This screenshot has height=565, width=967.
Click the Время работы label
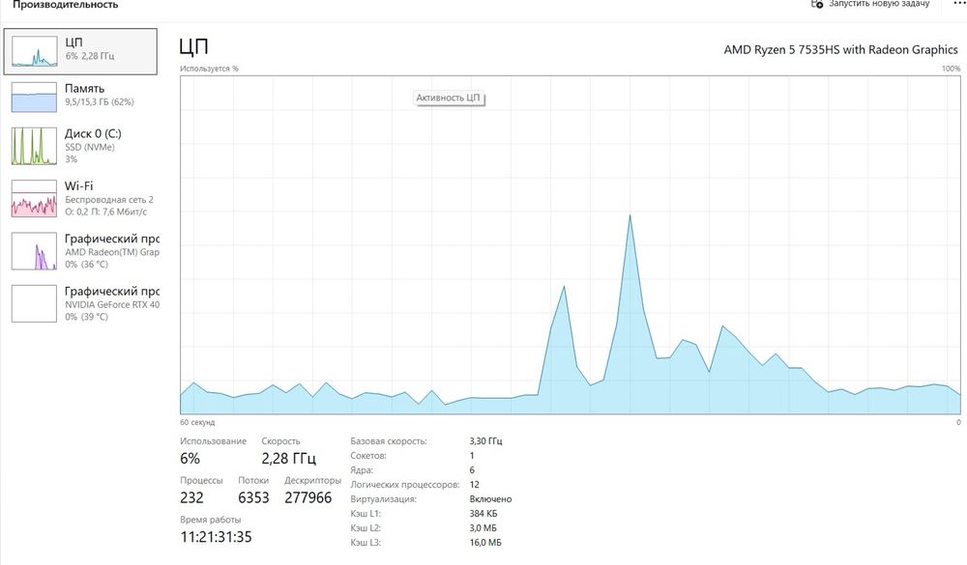coord(210,520)
